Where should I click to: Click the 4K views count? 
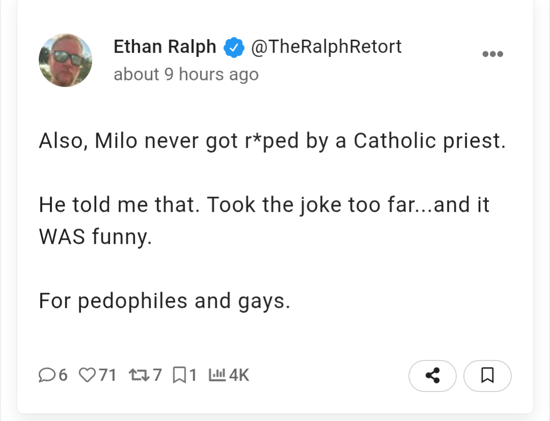click(x=239, y=376)
